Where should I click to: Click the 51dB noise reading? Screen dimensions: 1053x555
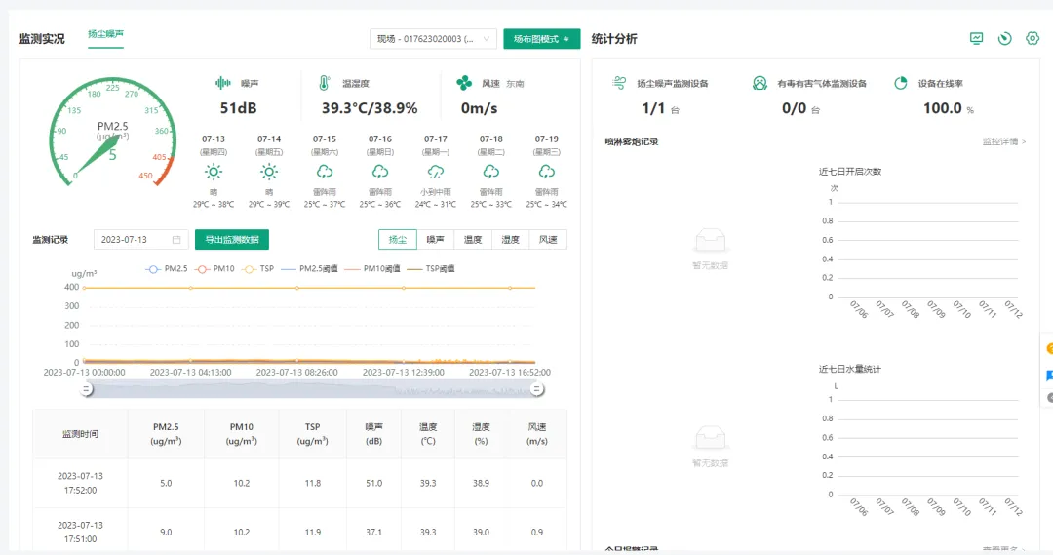click(239, 108)
